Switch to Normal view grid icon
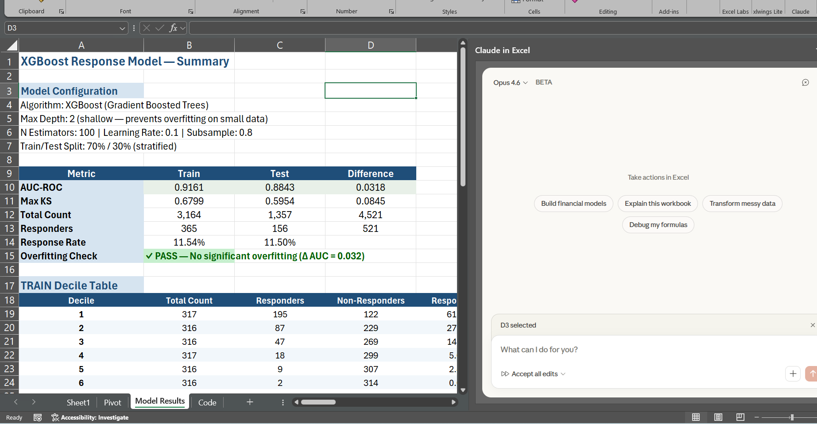This screenshot has height=424, width=817. click(696, 417)
